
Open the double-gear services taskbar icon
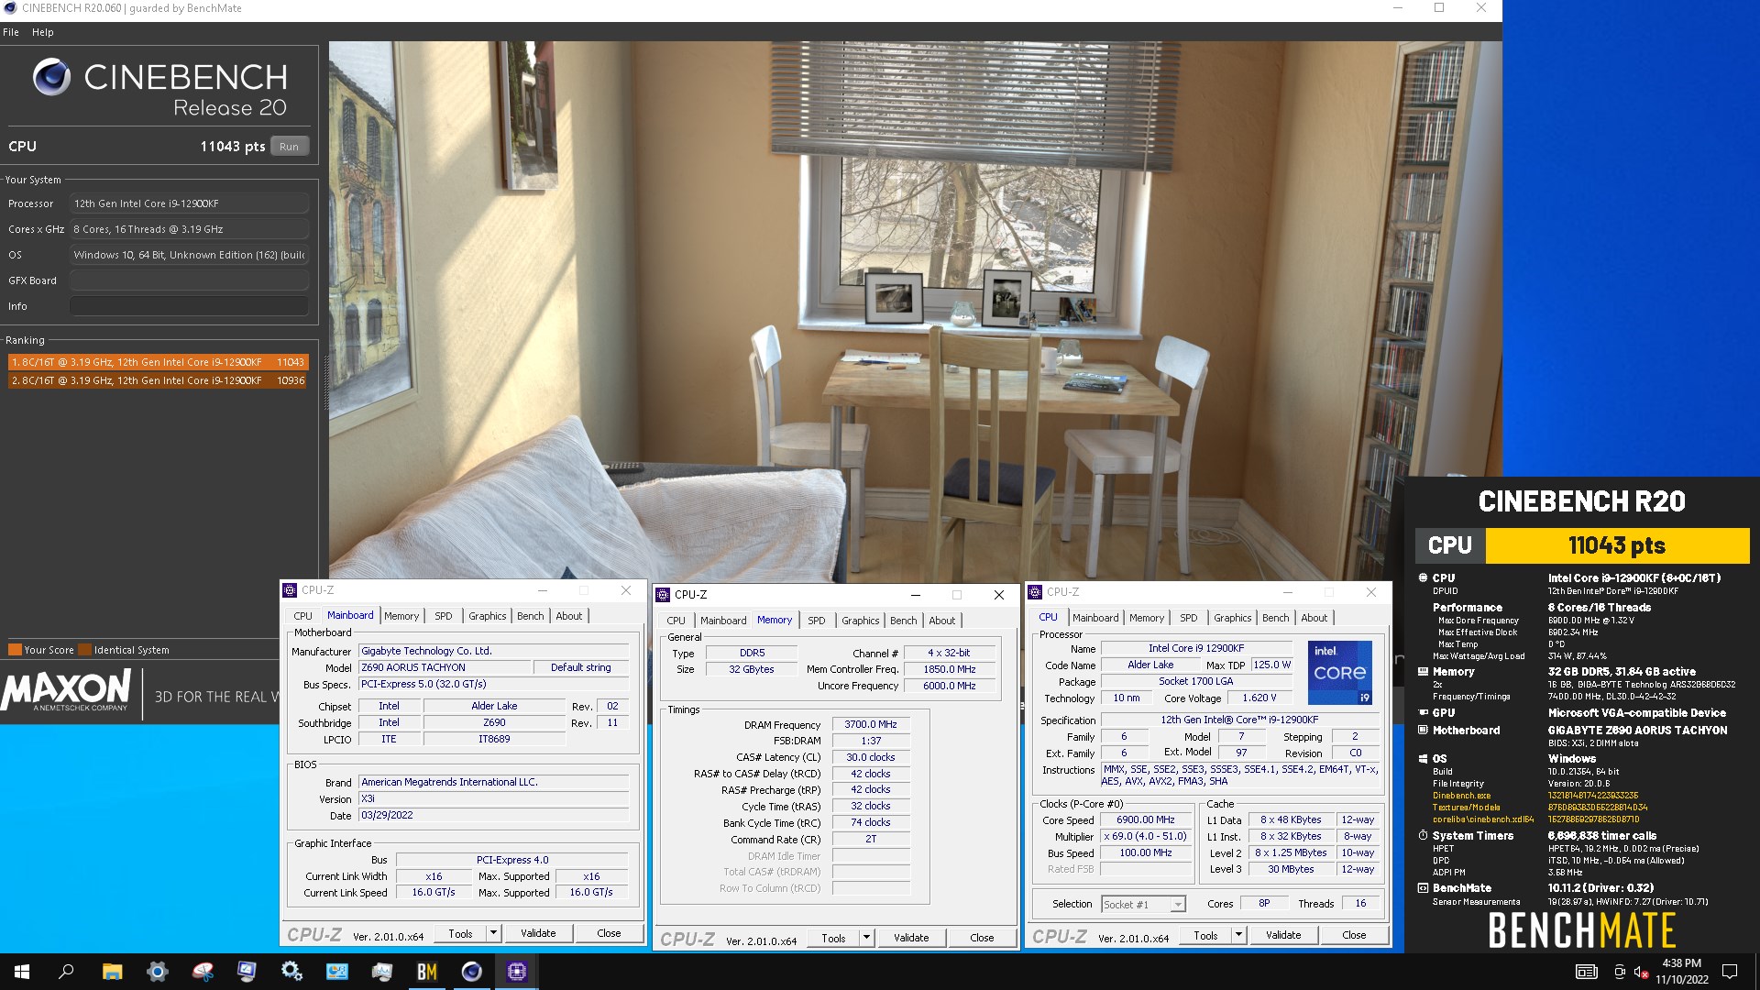[291, 972]
